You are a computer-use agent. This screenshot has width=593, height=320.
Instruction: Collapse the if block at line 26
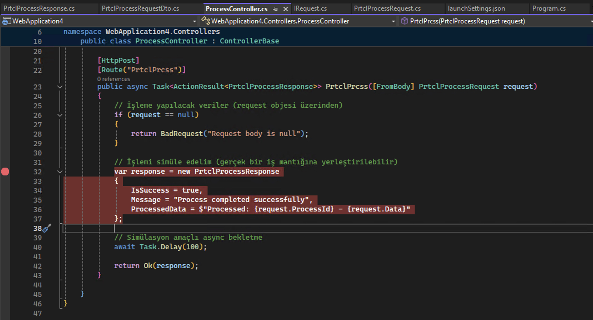(60, 115)
